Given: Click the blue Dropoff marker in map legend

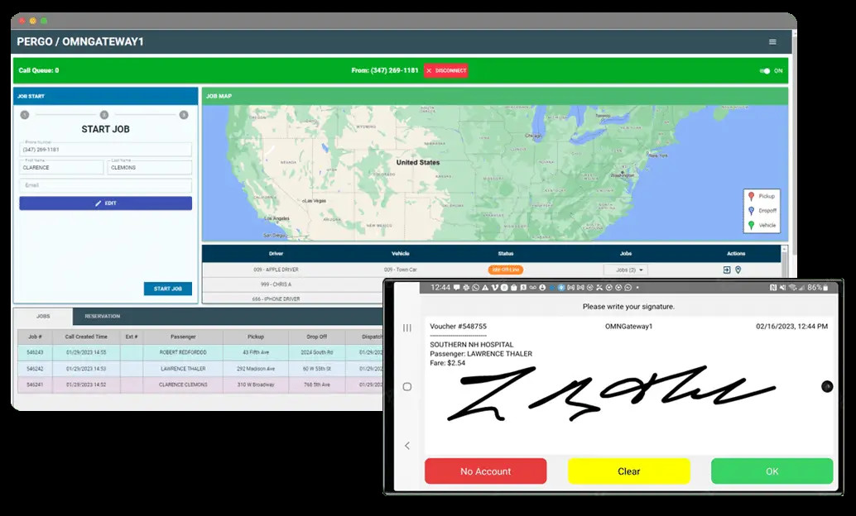Looking at the screenshot, I should (751, 211).
